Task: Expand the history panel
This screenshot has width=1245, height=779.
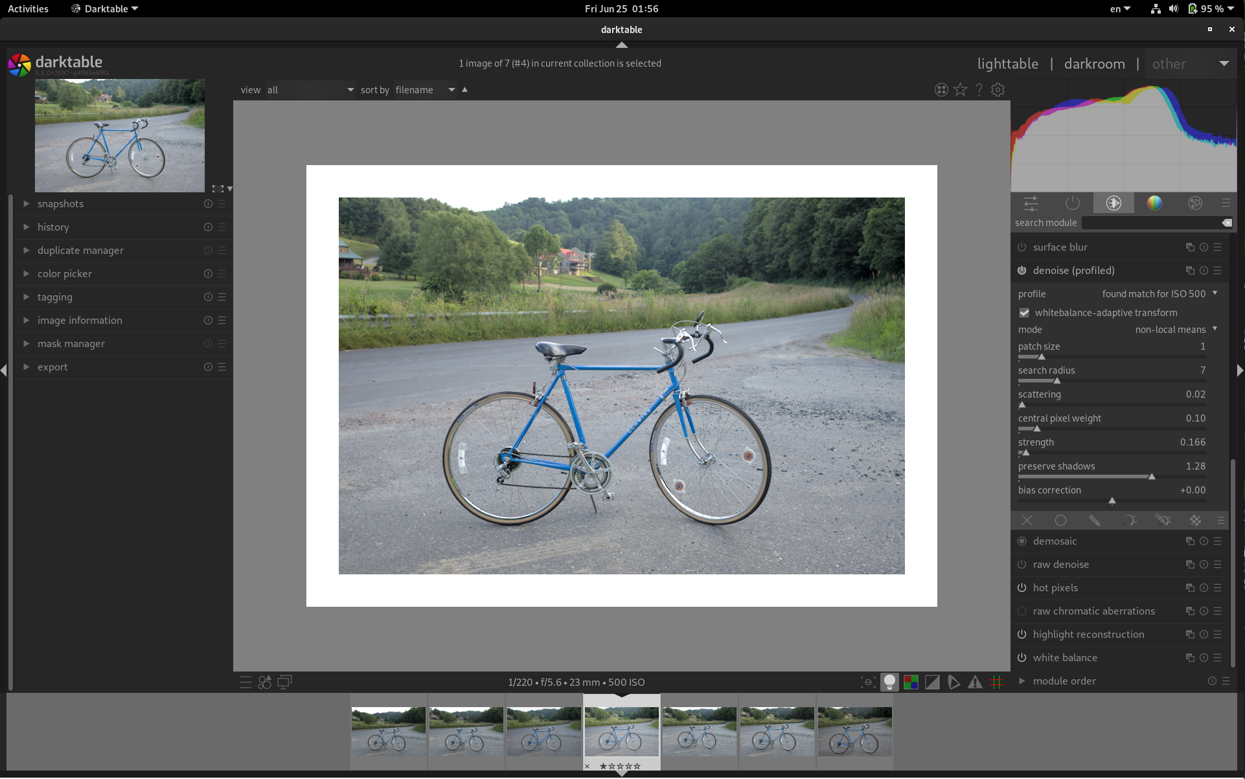Action: coord(53,227)
